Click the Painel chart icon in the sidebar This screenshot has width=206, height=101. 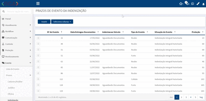(3, 19)
